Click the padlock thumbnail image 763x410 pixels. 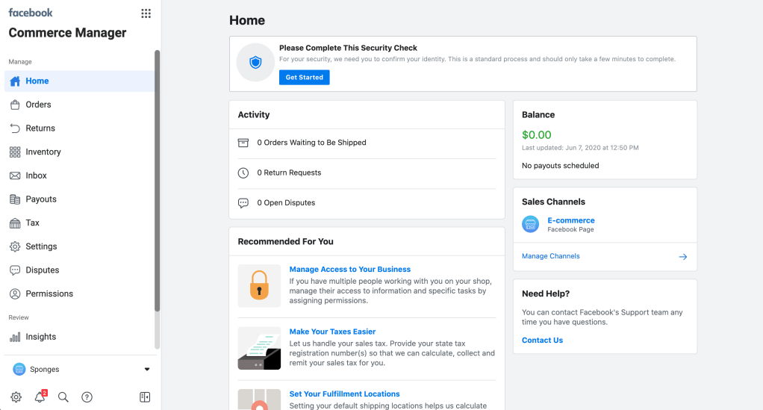click(259, 285)
